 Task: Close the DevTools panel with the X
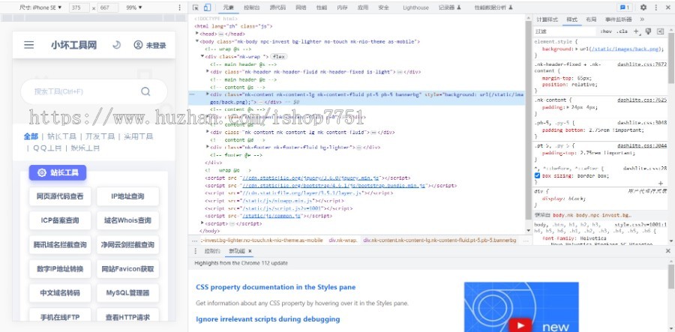(x=668, y=7)
